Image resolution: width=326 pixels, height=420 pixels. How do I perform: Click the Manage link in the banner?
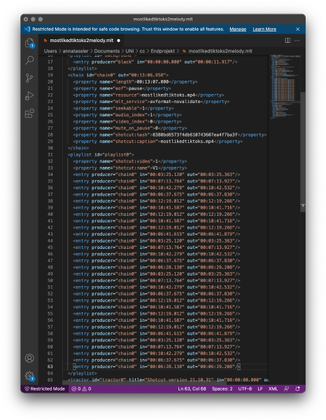pyautogui.click(x=238, y=29)
